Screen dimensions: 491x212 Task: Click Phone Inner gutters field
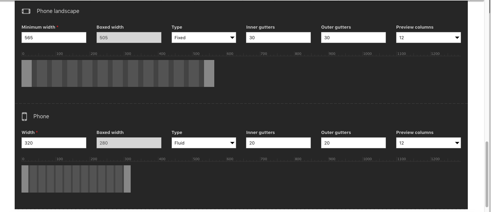[x=278, y=143]
